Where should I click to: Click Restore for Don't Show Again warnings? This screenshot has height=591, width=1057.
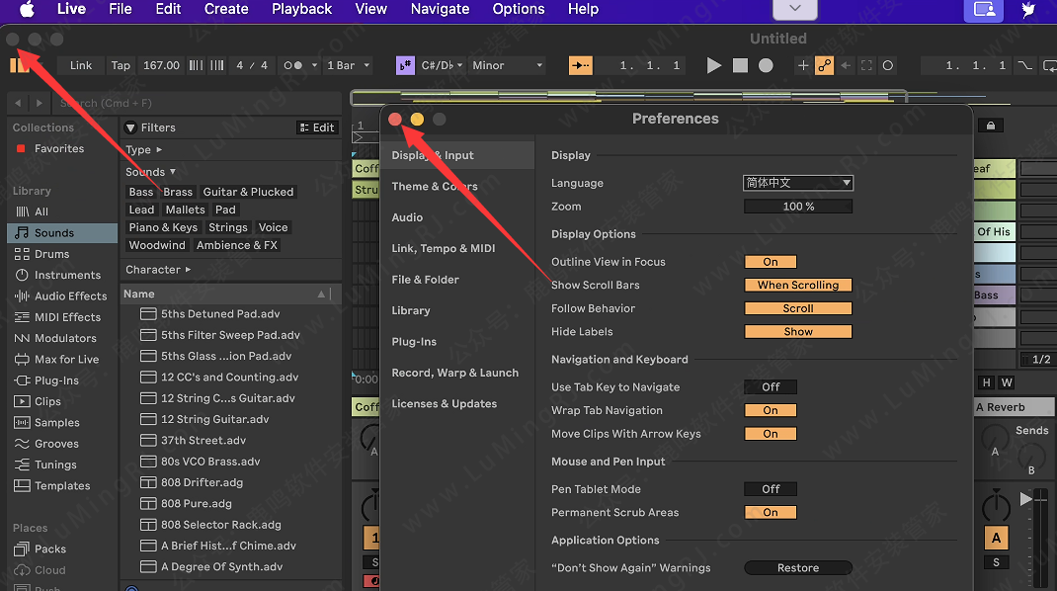click(797, 568)
